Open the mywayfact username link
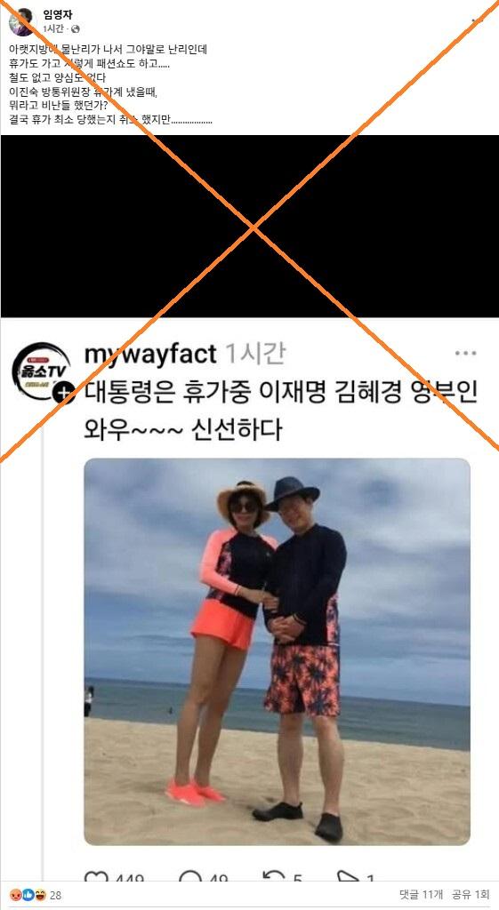 (x=150, y=354)
